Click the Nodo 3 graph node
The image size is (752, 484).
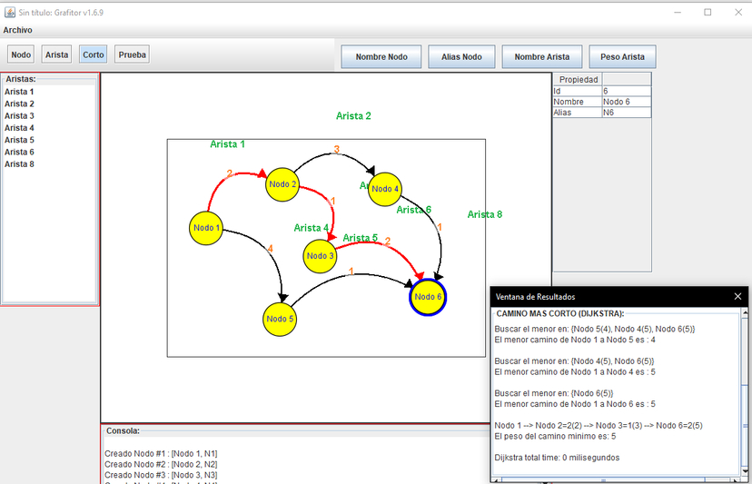(320, 256)
